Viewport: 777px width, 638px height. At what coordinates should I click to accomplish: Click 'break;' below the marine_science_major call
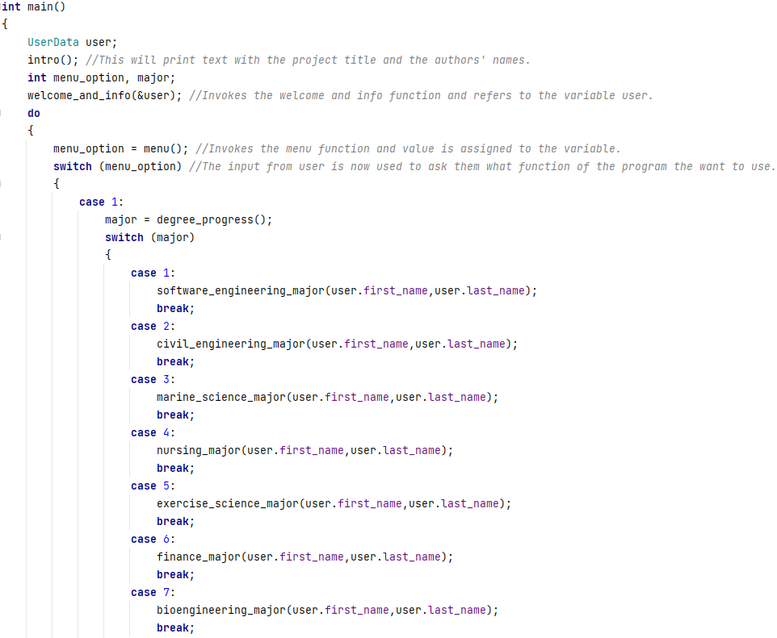click(176, 415)
